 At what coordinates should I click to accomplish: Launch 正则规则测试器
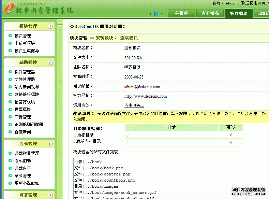[29, 125]
